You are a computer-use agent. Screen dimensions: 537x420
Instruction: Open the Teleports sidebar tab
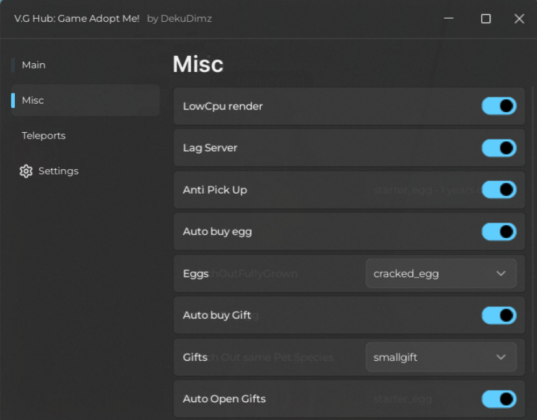pyautogui.click(x=85, y=136)
